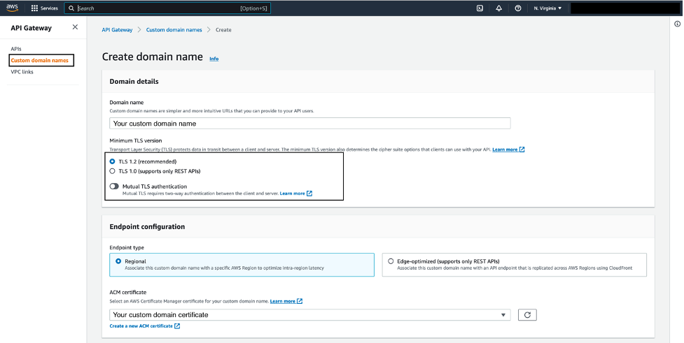
Task: Open Custom domain names in the sidebar
Action: point(40,60)
